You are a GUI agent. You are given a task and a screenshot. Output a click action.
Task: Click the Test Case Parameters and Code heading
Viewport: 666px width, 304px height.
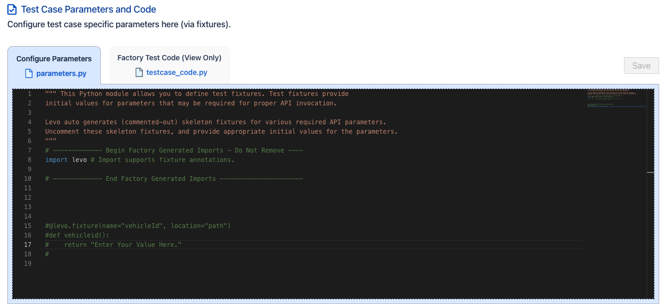88,9
